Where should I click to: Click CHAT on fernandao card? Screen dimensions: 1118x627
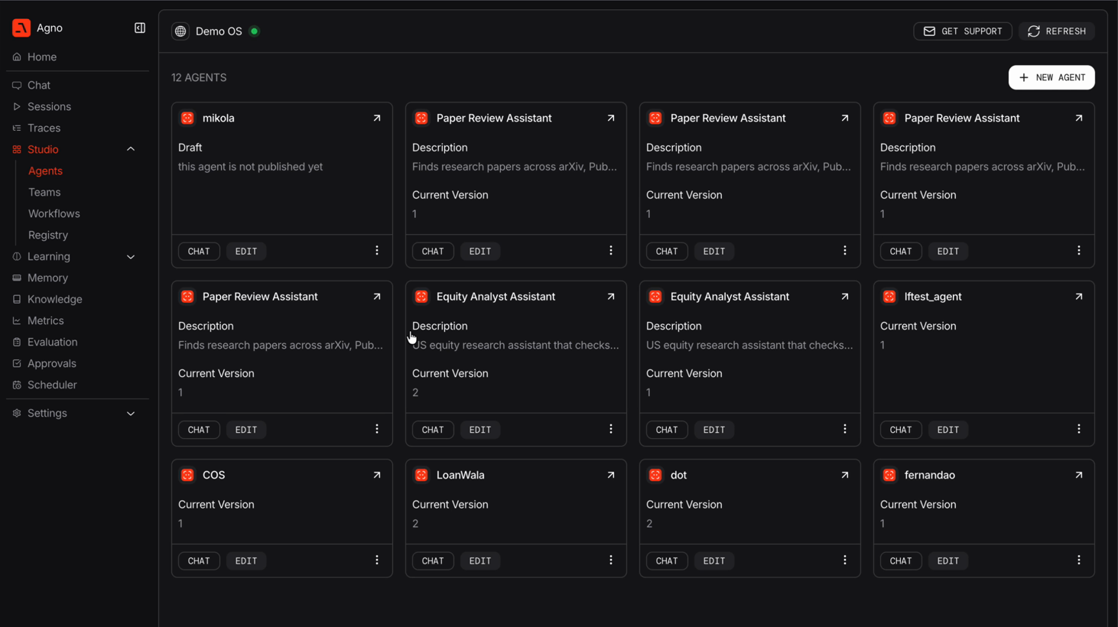pos(901,560)
